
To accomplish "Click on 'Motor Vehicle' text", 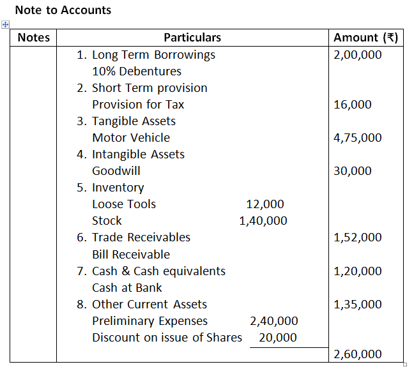I will pyautogui.click(x=131, y=138).
